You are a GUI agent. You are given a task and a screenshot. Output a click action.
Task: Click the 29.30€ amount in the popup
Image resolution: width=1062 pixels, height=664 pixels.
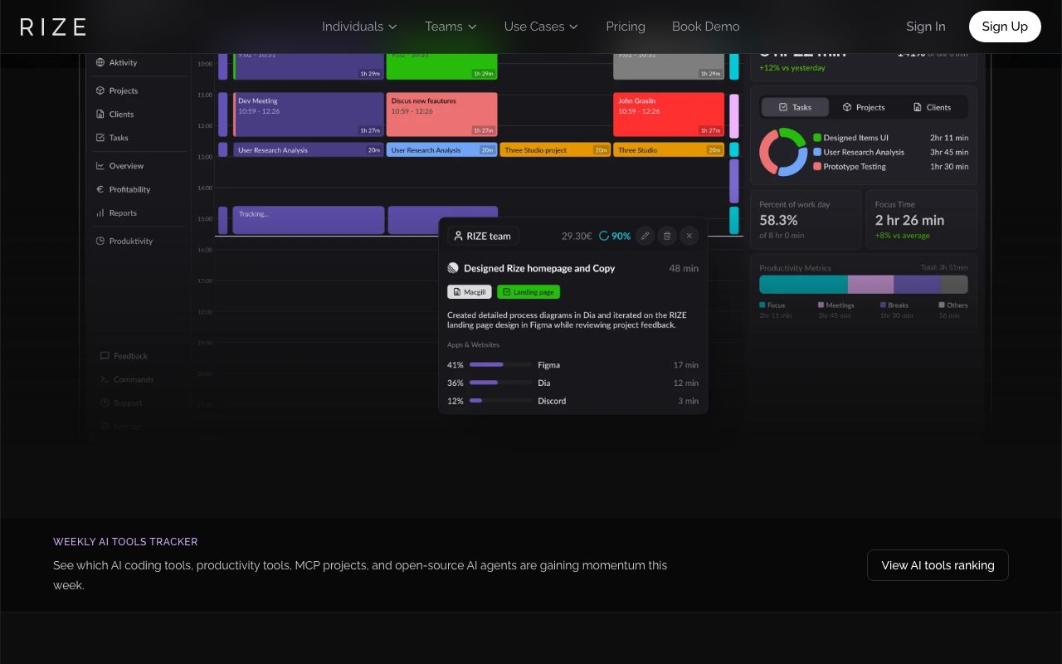coord(577,236)
